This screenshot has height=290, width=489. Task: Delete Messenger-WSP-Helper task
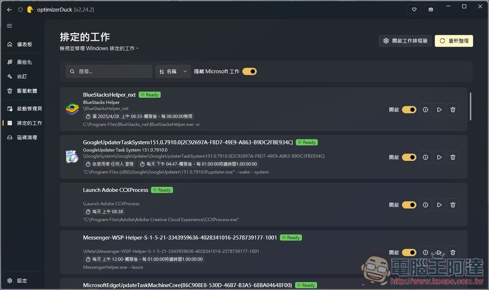click(x=453, y=252)
